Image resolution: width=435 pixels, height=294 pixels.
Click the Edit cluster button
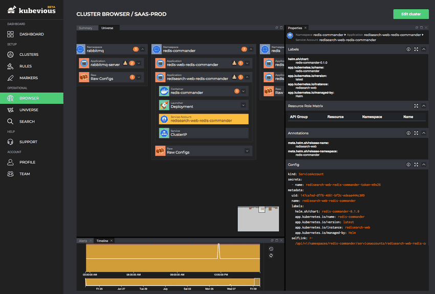click(410, 14)
